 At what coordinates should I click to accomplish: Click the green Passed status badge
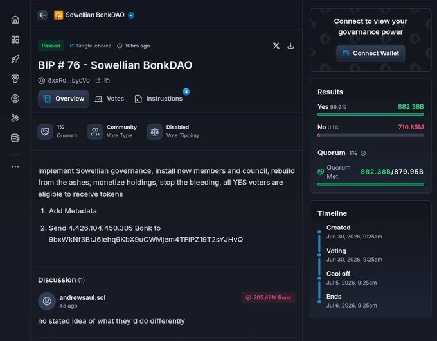pos(51,46)
